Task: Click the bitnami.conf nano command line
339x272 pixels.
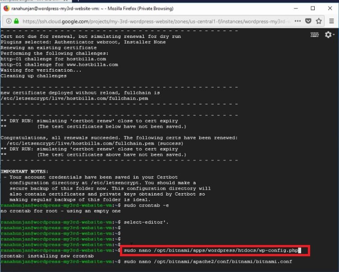Action: [208, 262]
